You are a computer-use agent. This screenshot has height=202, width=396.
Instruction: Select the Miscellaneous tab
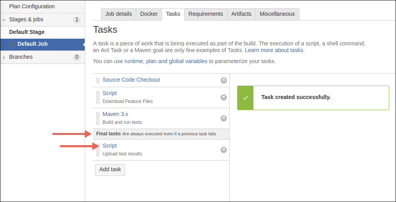(x=277, y=14)
